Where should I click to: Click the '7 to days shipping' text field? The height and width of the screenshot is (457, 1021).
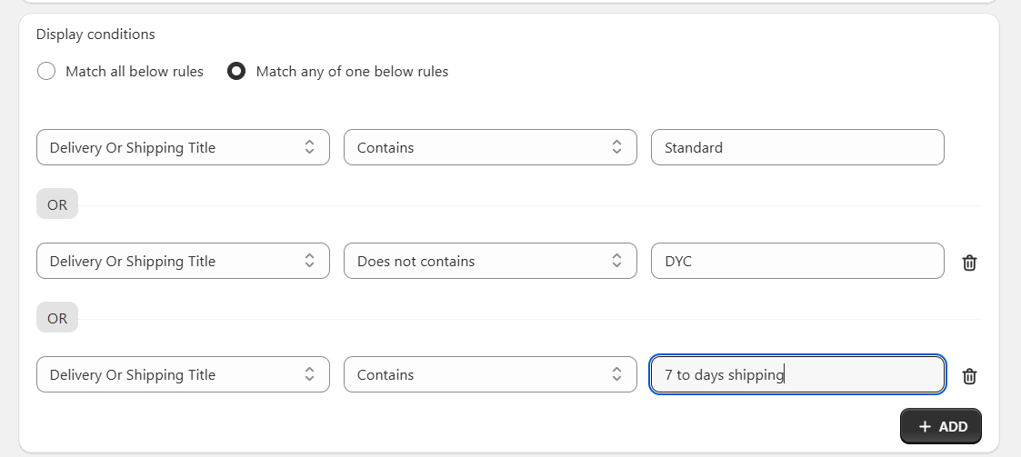[x=796, y=374]
